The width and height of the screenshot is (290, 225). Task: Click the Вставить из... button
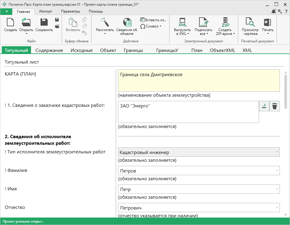click(x=153, y=20)
